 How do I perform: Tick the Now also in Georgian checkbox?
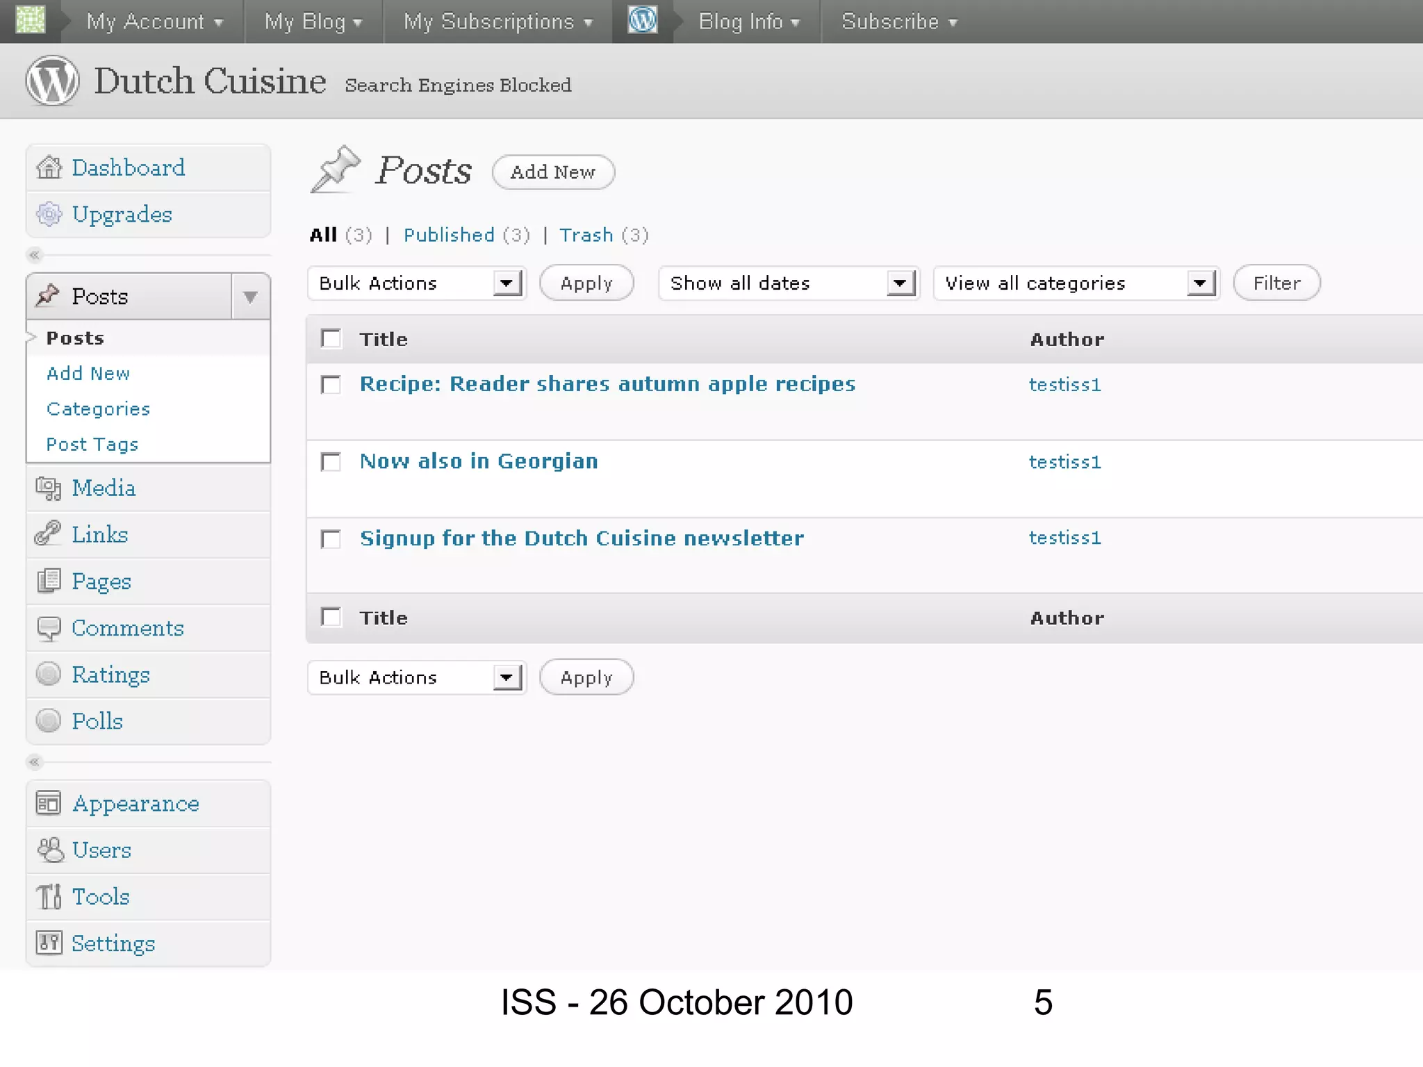click(x=331, y=462)
